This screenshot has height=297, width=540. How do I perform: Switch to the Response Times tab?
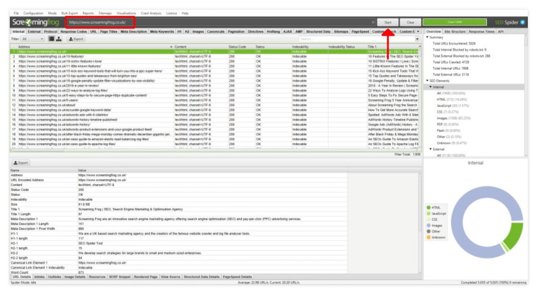click(481, 32)
